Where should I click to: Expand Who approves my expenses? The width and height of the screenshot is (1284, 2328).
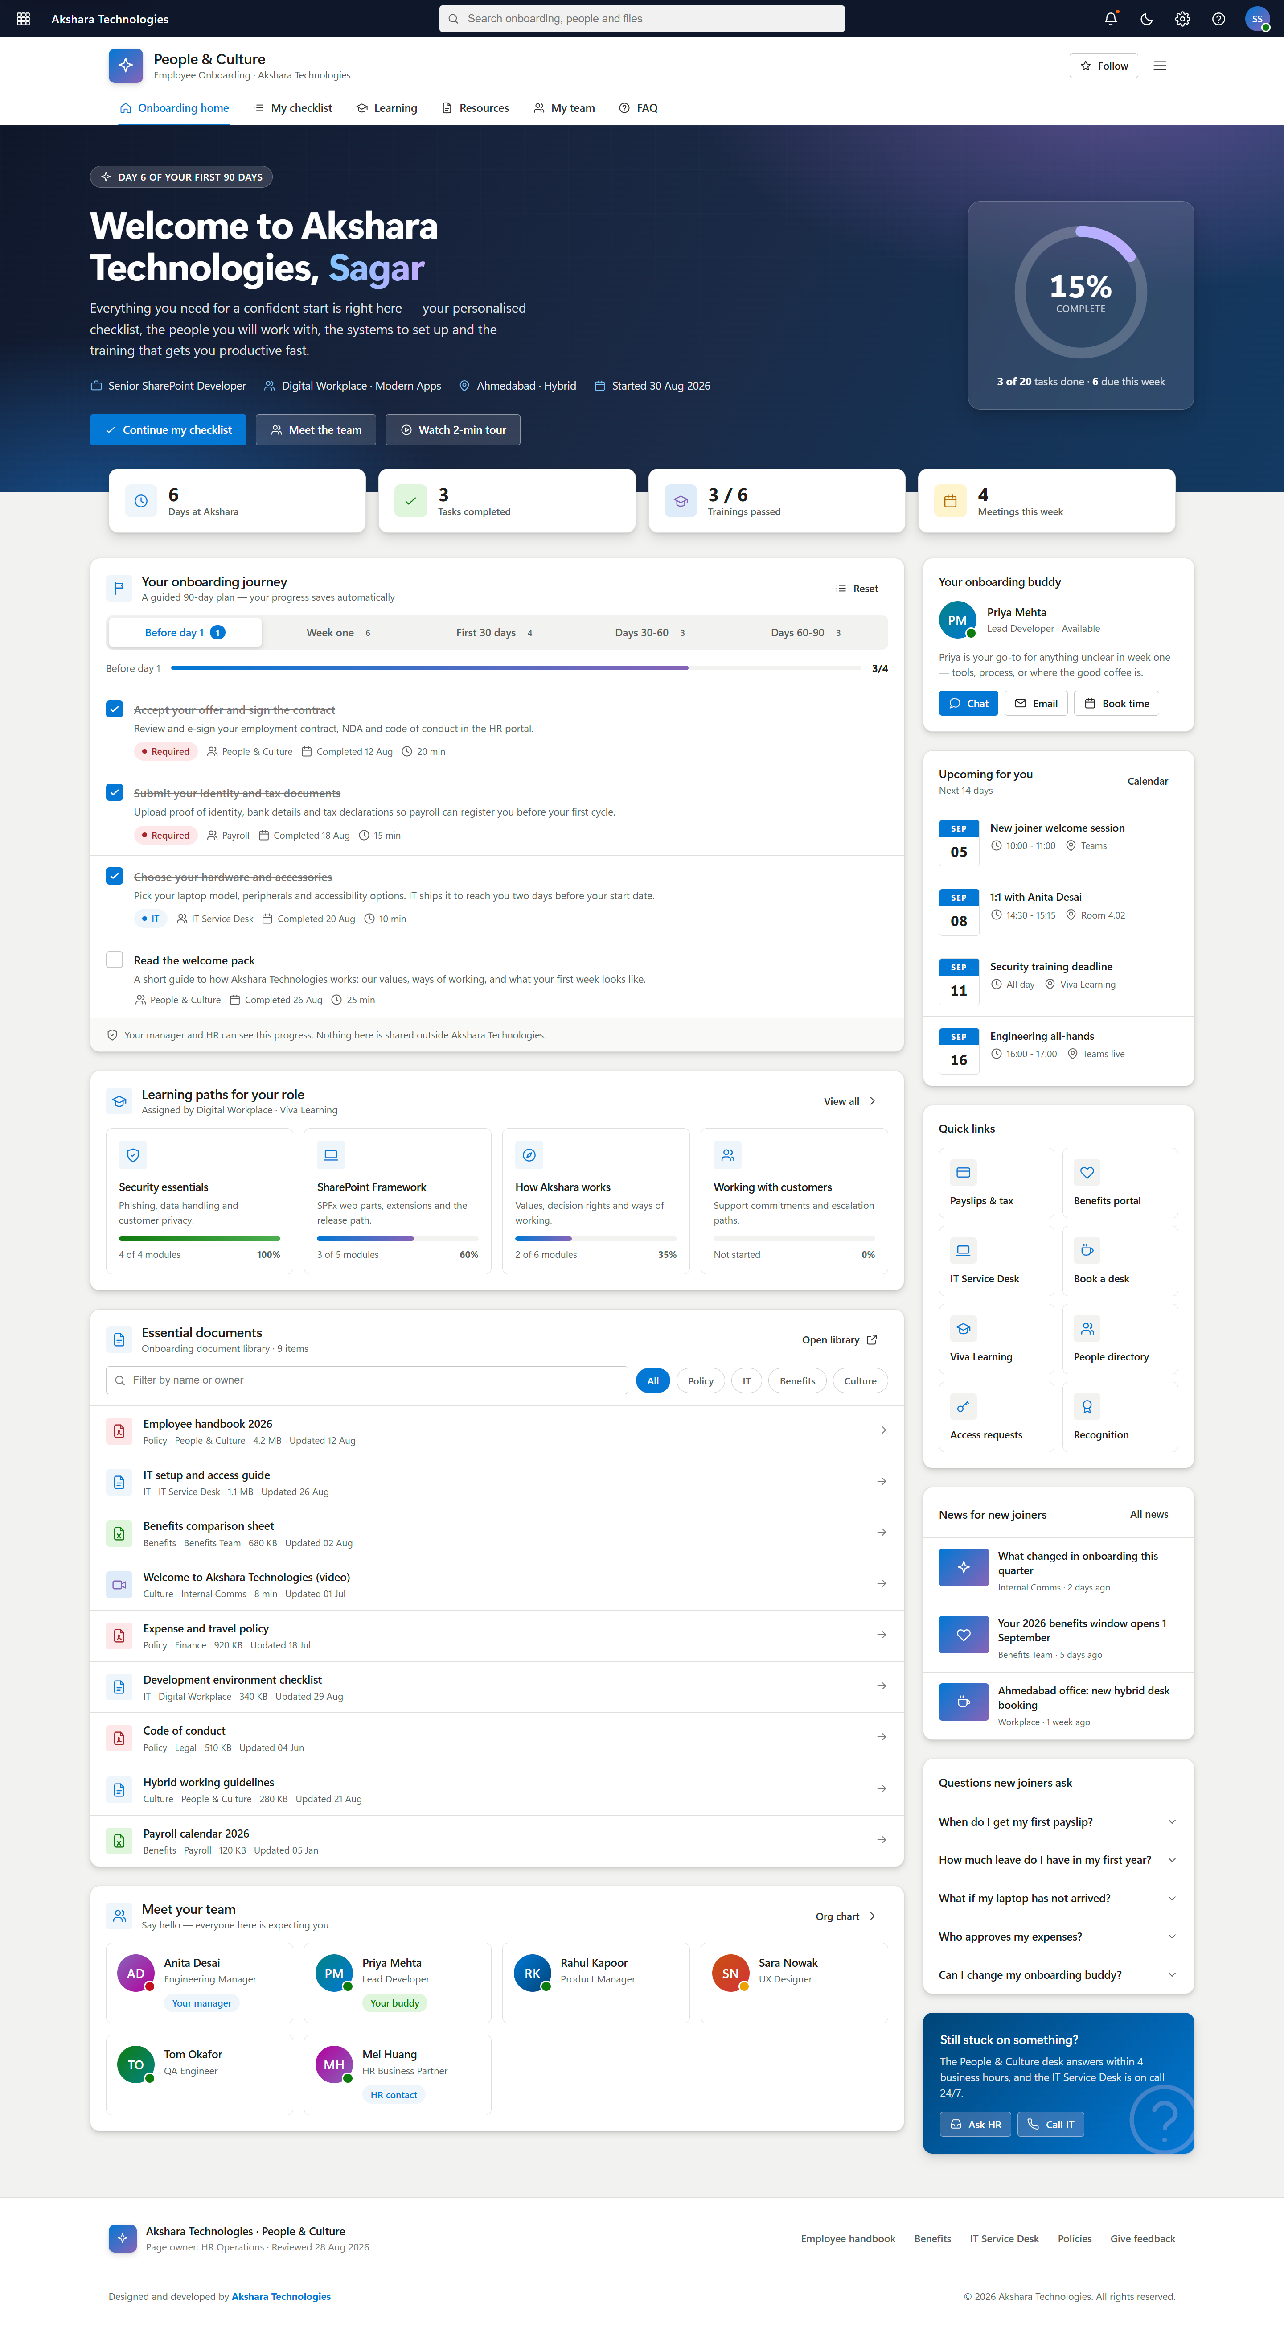coord(1058,1937)
